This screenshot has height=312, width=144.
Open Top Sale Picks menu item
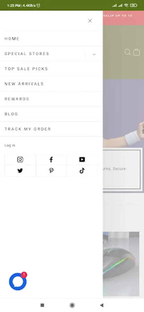[x=26, y=69]
